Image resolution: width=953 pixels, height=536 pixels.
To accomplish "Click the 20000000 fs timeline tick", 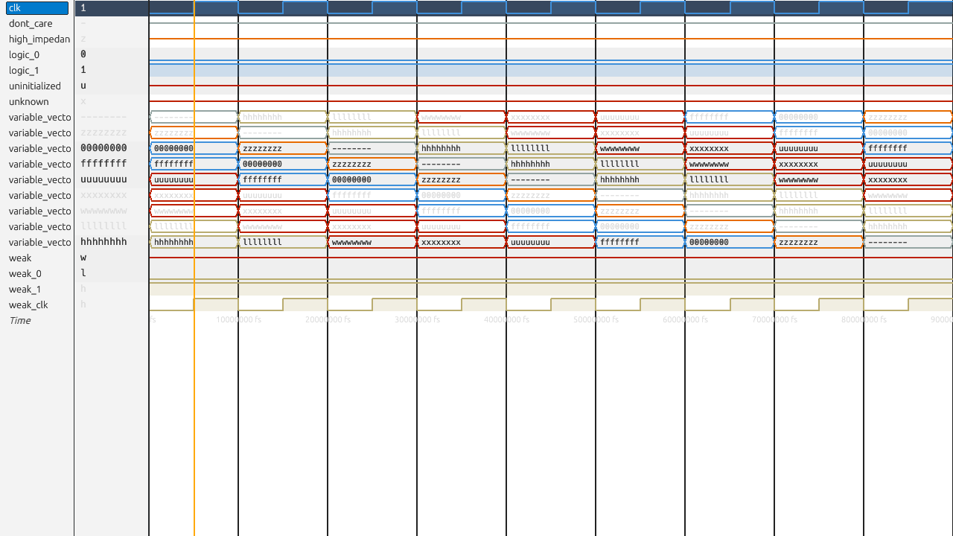I will pyautogui.click(x=328, y=320).
